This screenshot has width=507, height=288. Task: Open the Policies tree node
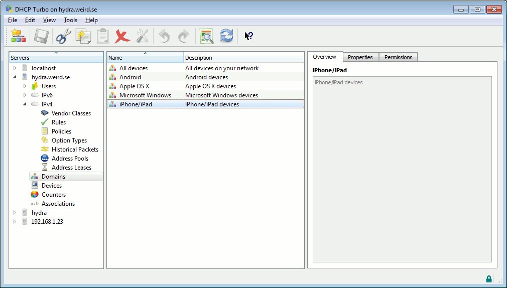[61, 131]
